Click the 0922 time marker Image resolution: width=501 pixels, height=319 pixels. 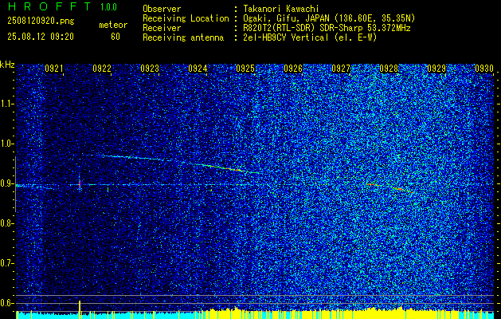tap(102, 68)
